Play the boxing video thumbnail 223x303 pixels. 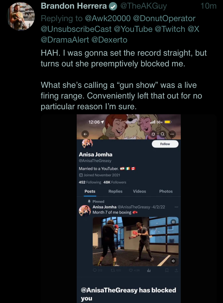pyautogui.click(x=136, y=241)
